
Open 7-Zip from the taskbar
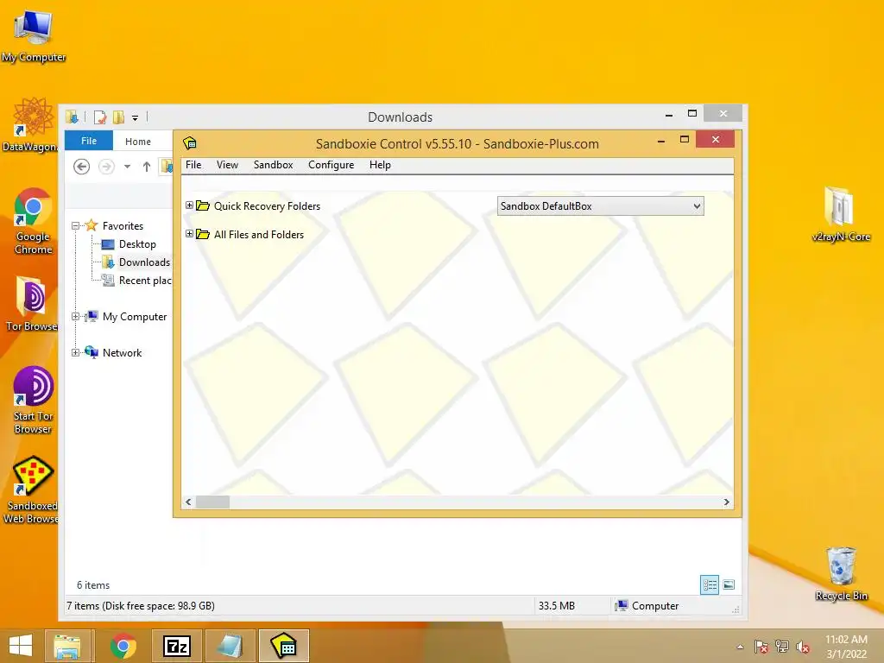(x=176, y=646)
